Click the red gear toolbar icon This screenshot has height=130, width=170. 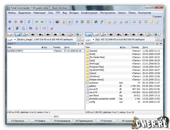tap(22, 22)
